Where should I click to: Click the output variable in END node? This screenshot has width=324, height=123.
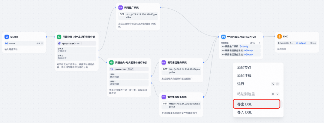pos(301,43)
